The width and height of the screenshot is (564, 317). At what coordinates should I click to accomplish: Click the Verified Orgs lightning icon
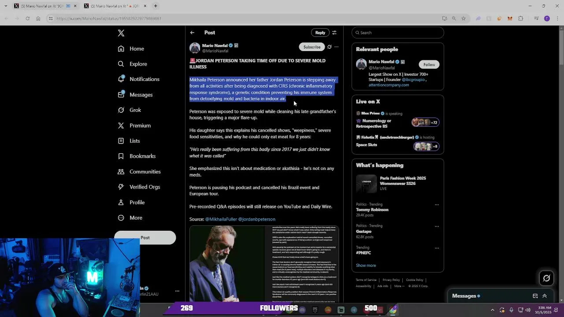(x=121, y=187)
